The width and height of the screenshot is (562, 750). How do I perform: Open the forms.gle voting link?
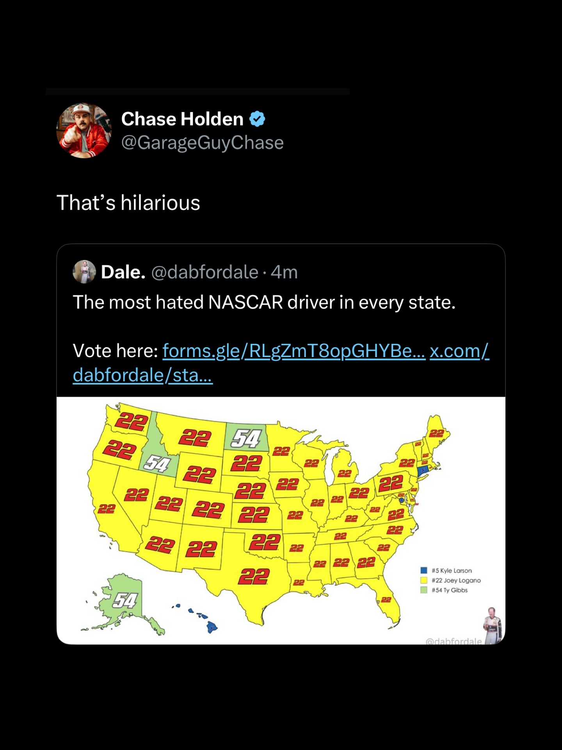click(x=293, y=351)
